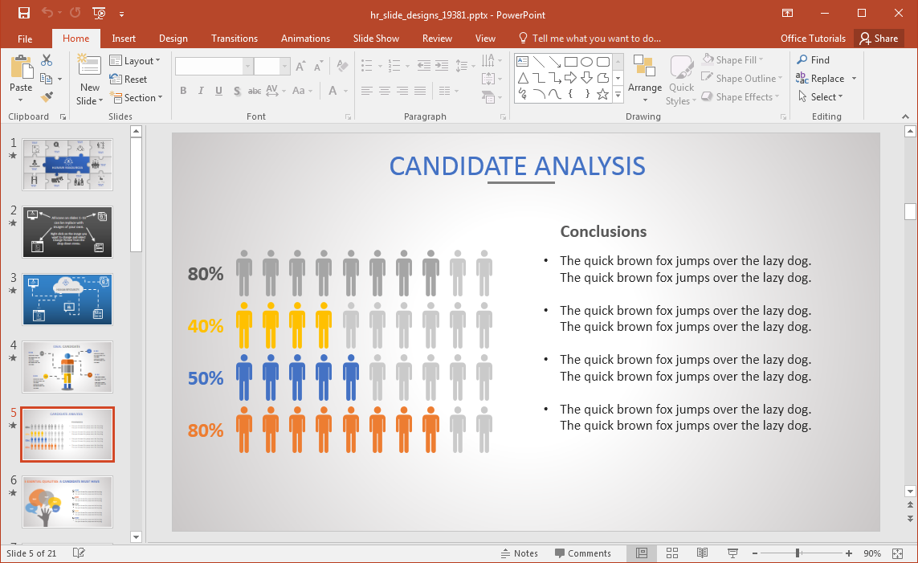918x563 pixels.
Task: Open the Comments pane button
Action: click(582, 553)
